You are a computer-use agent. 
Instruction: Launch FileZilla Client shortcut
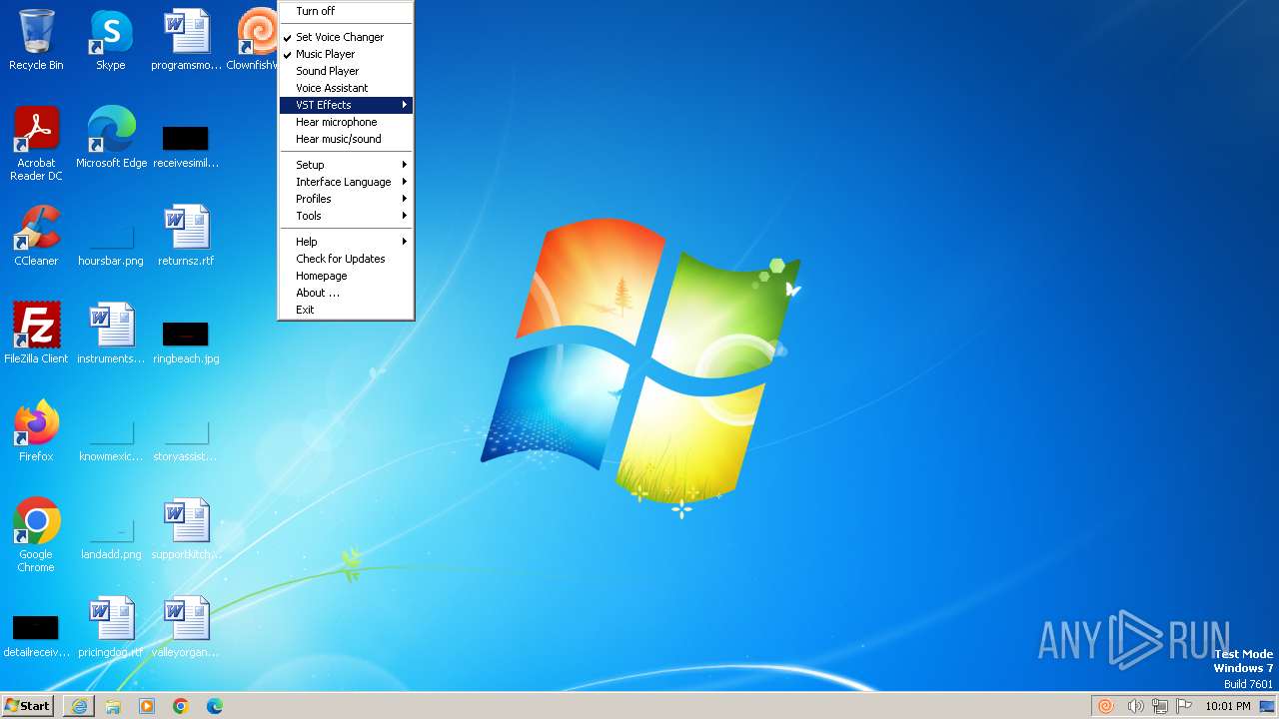pos(36,334)
